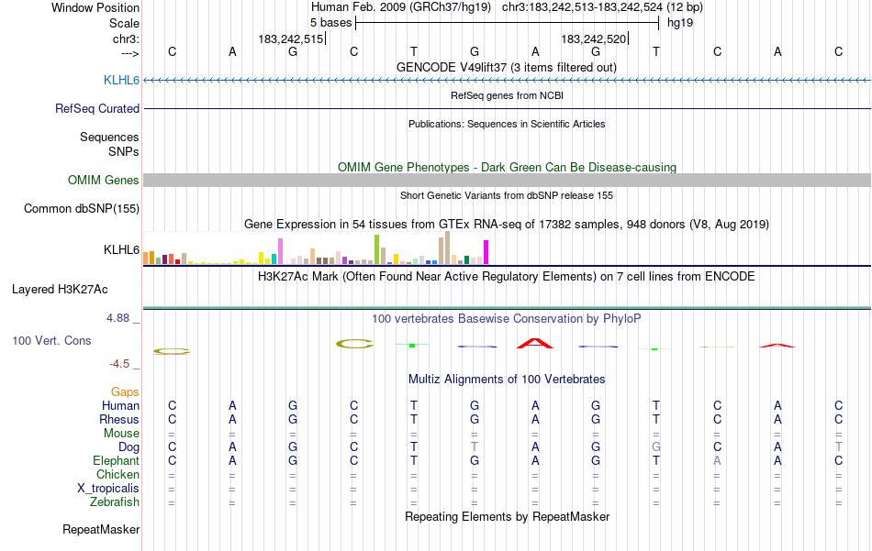
Task: Click the 5 bases scale label
Action: [330, 23]
